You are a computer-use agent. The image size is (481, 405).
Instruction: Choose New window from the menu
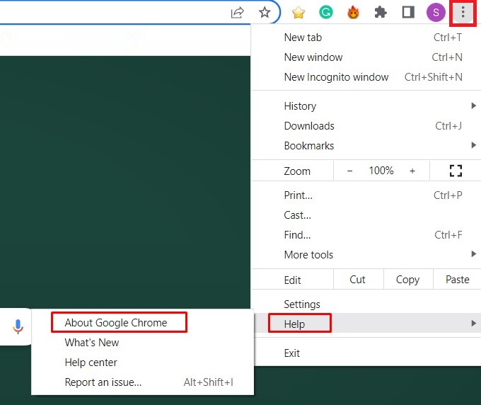(366, 57)
